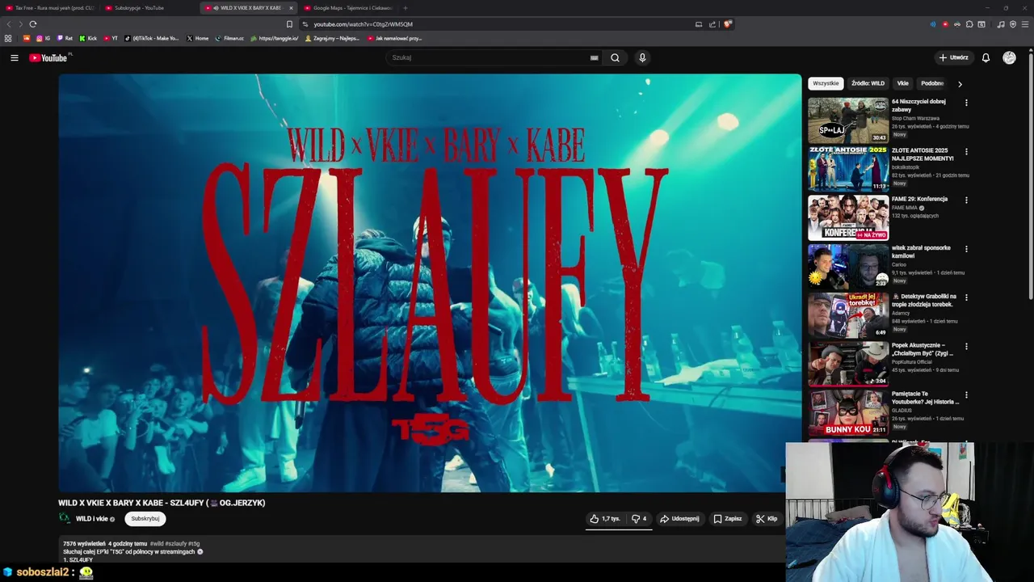Open the Kick bookmark

[88, 38]
